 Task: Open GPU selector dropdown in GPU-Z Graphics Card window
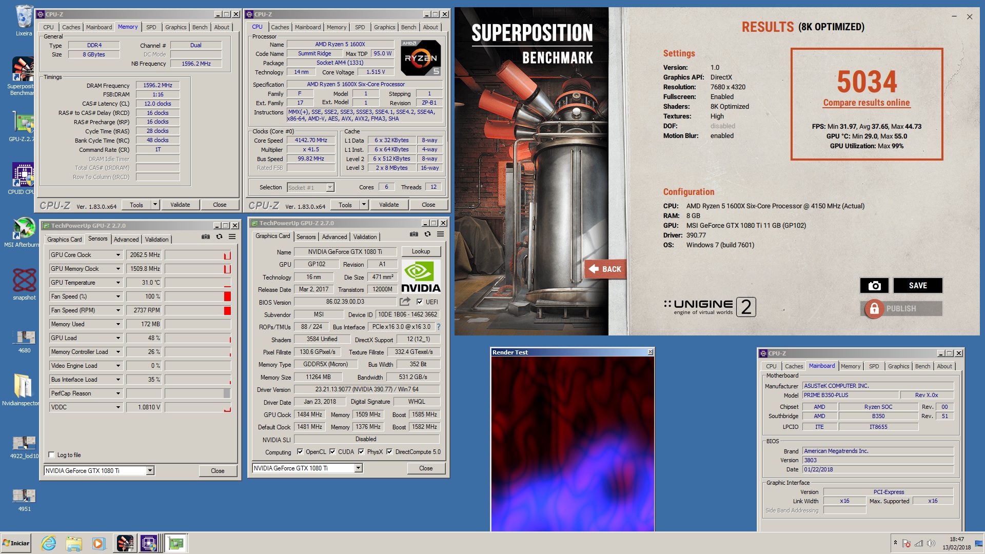[x=358, y=468]
